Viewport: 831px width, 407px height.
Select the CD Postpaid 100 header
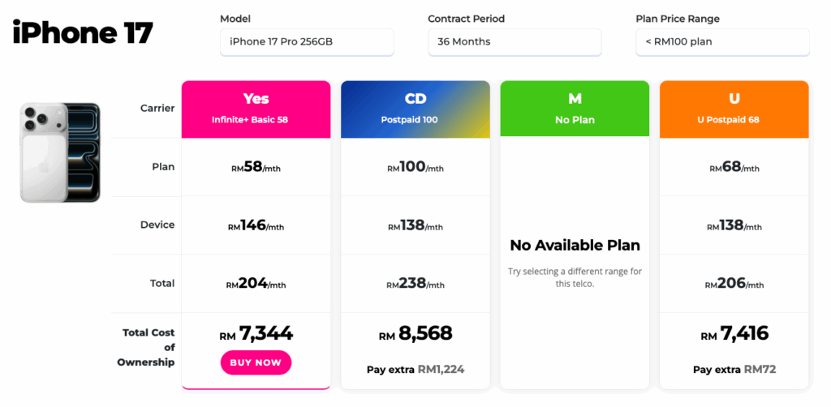(415, 108)
